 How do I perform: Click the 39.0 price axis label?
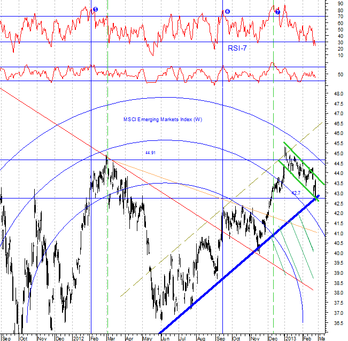tap(338, 273)
